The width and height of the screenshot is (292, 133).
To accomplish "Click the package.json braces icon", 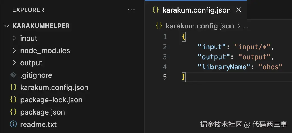I will [13, 112].
